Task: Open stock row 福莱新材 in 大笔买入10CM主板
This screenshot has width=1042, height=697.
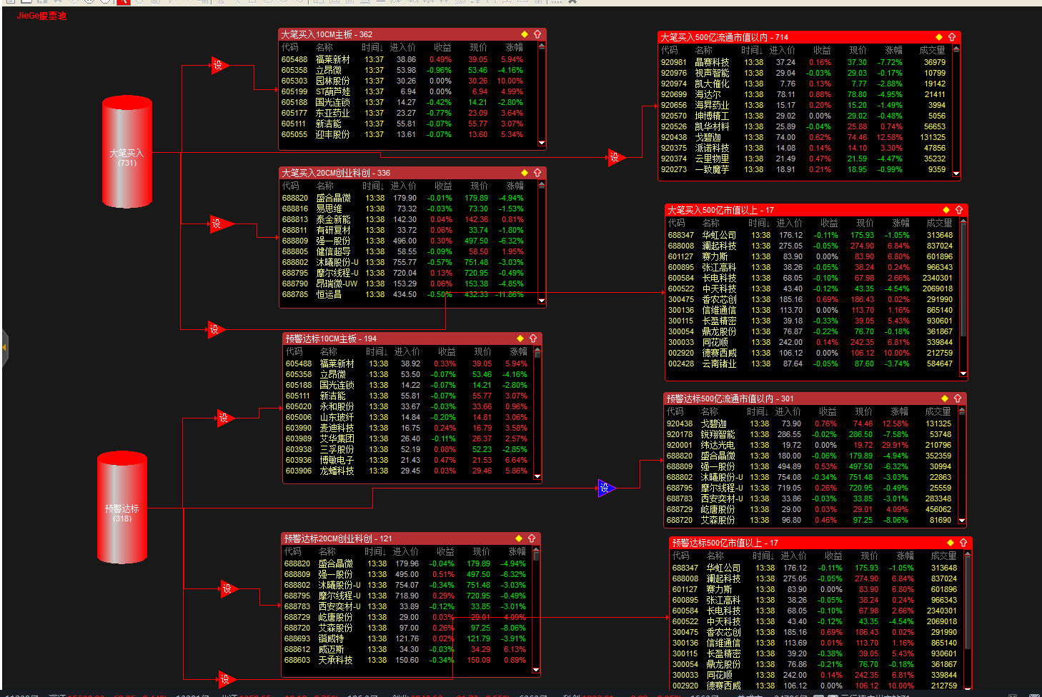Action: (x=407, y=60)
